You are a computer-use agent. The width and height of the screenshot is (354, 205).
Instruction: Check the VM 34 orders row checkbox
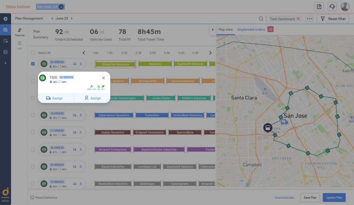tap(33, 149)
